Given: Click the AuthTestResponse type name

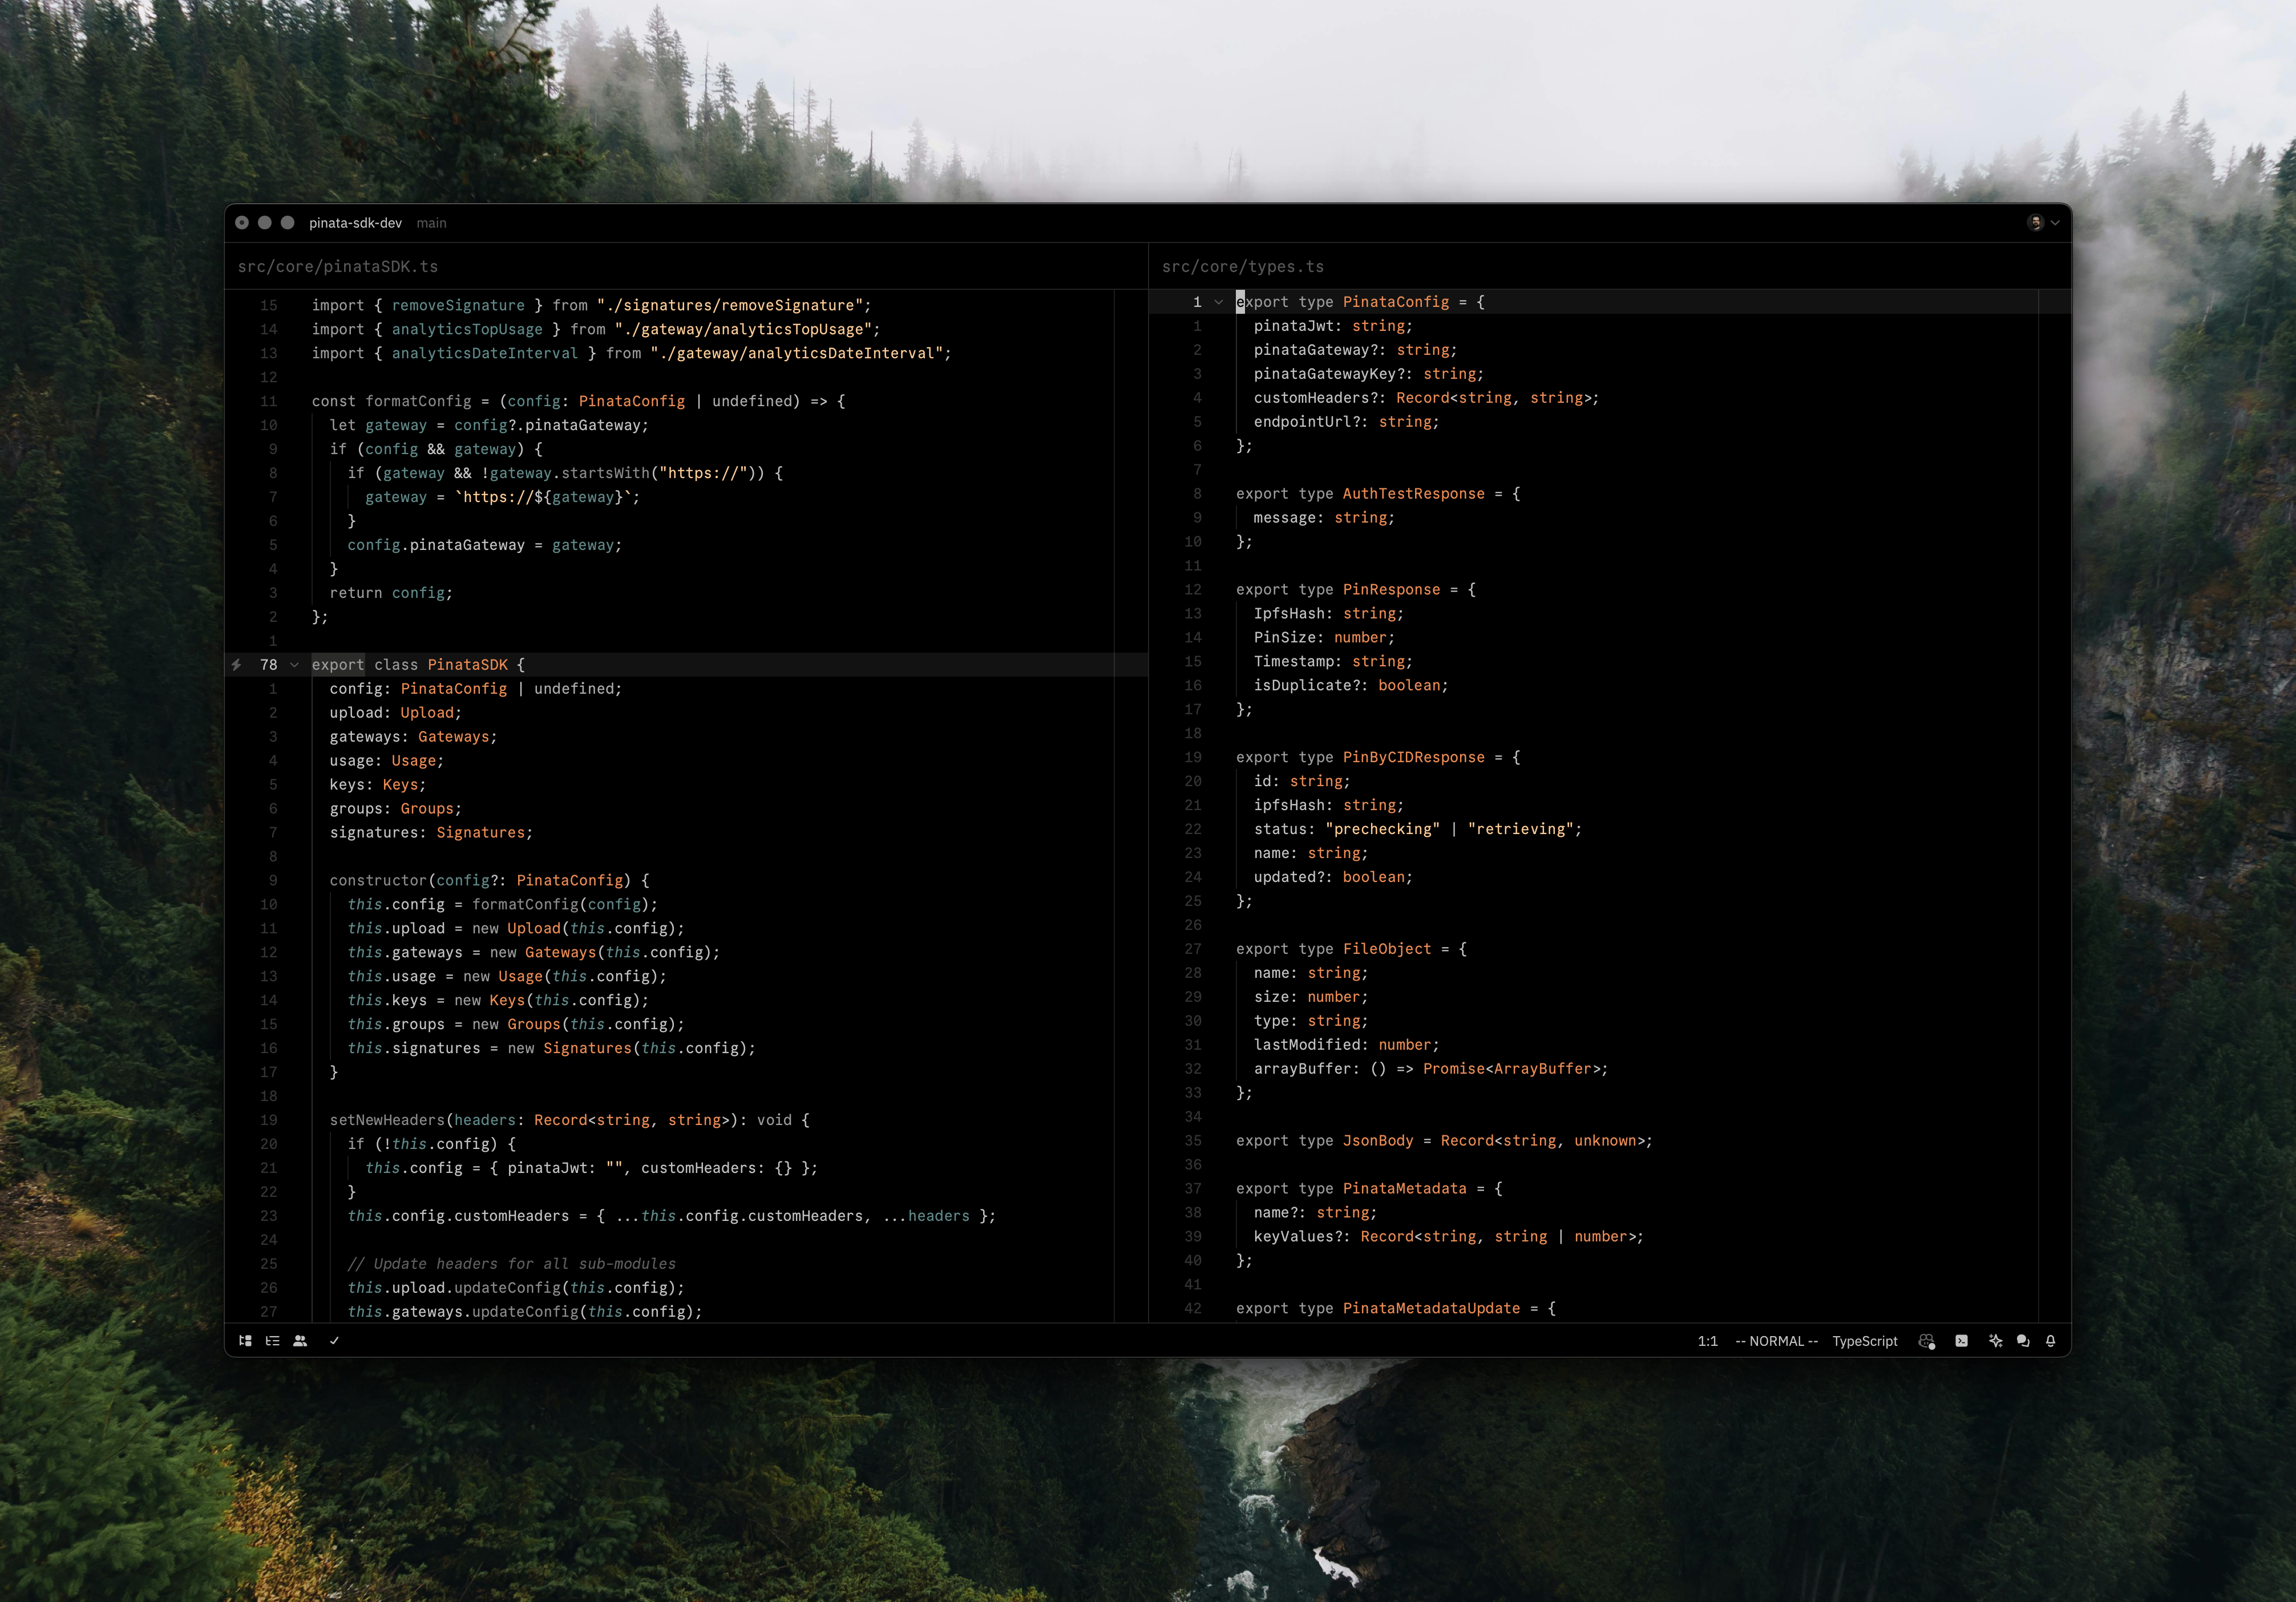Looking at the screenshot, I should point(1413,494).
